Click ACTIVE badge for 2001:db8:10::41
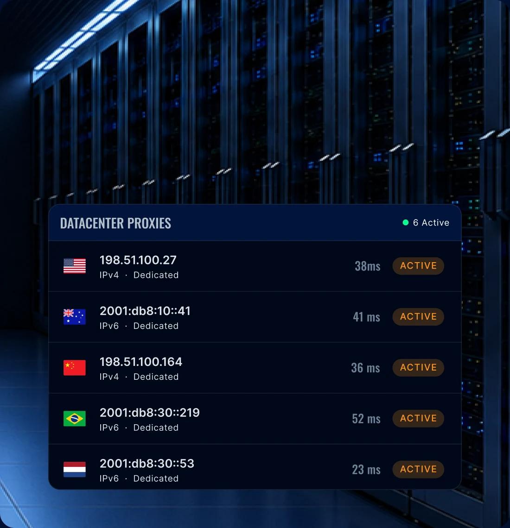 click(x=418, y=317)
